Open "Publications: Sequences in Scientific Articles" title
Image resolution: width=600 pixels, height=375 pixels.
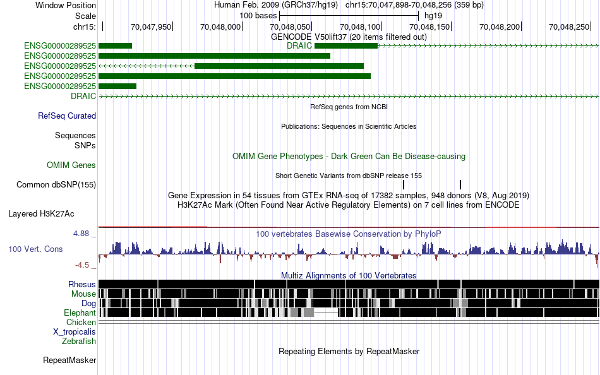[x=349, y=126]
